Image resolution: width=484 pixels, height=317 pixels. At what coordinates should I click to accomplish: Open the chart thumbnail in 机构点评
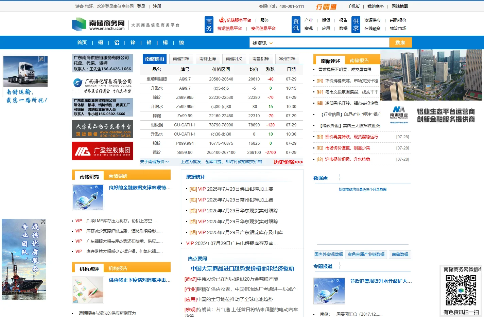click(88, 290)
